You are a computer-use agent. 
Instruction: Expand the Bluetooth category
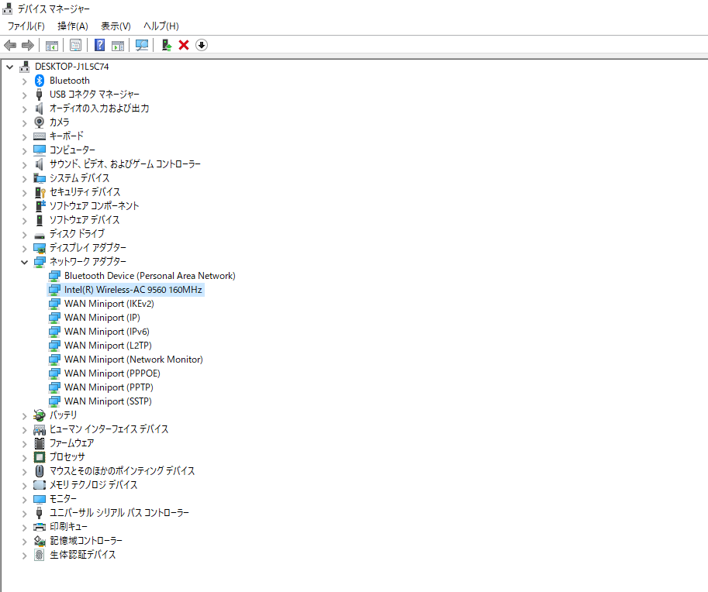(x=24, y=81)
